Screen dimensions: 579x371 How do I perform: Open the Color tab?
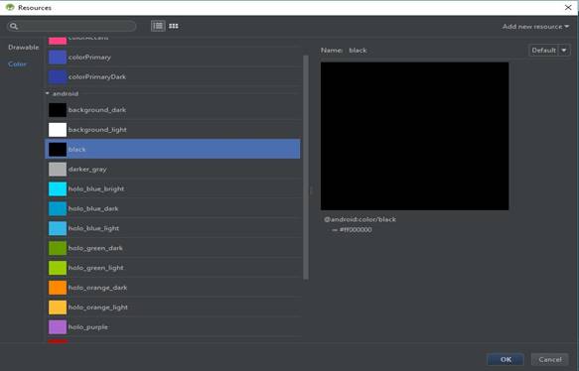coord(17,63)
